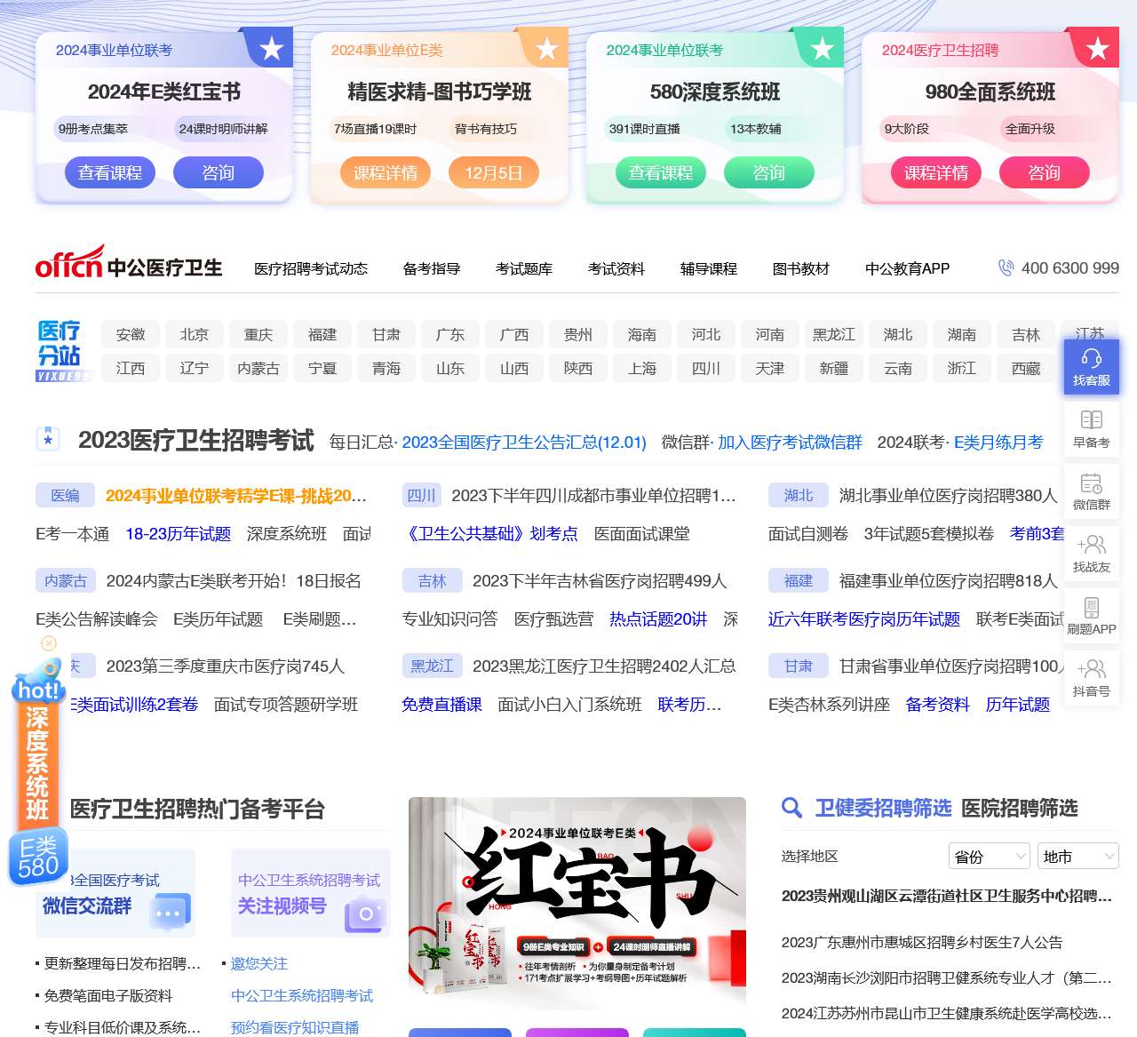The width and height of the screenshot is (1137, 1037).
Task: Open 图书教材 menu item
Action: click(x=801, y=268)
